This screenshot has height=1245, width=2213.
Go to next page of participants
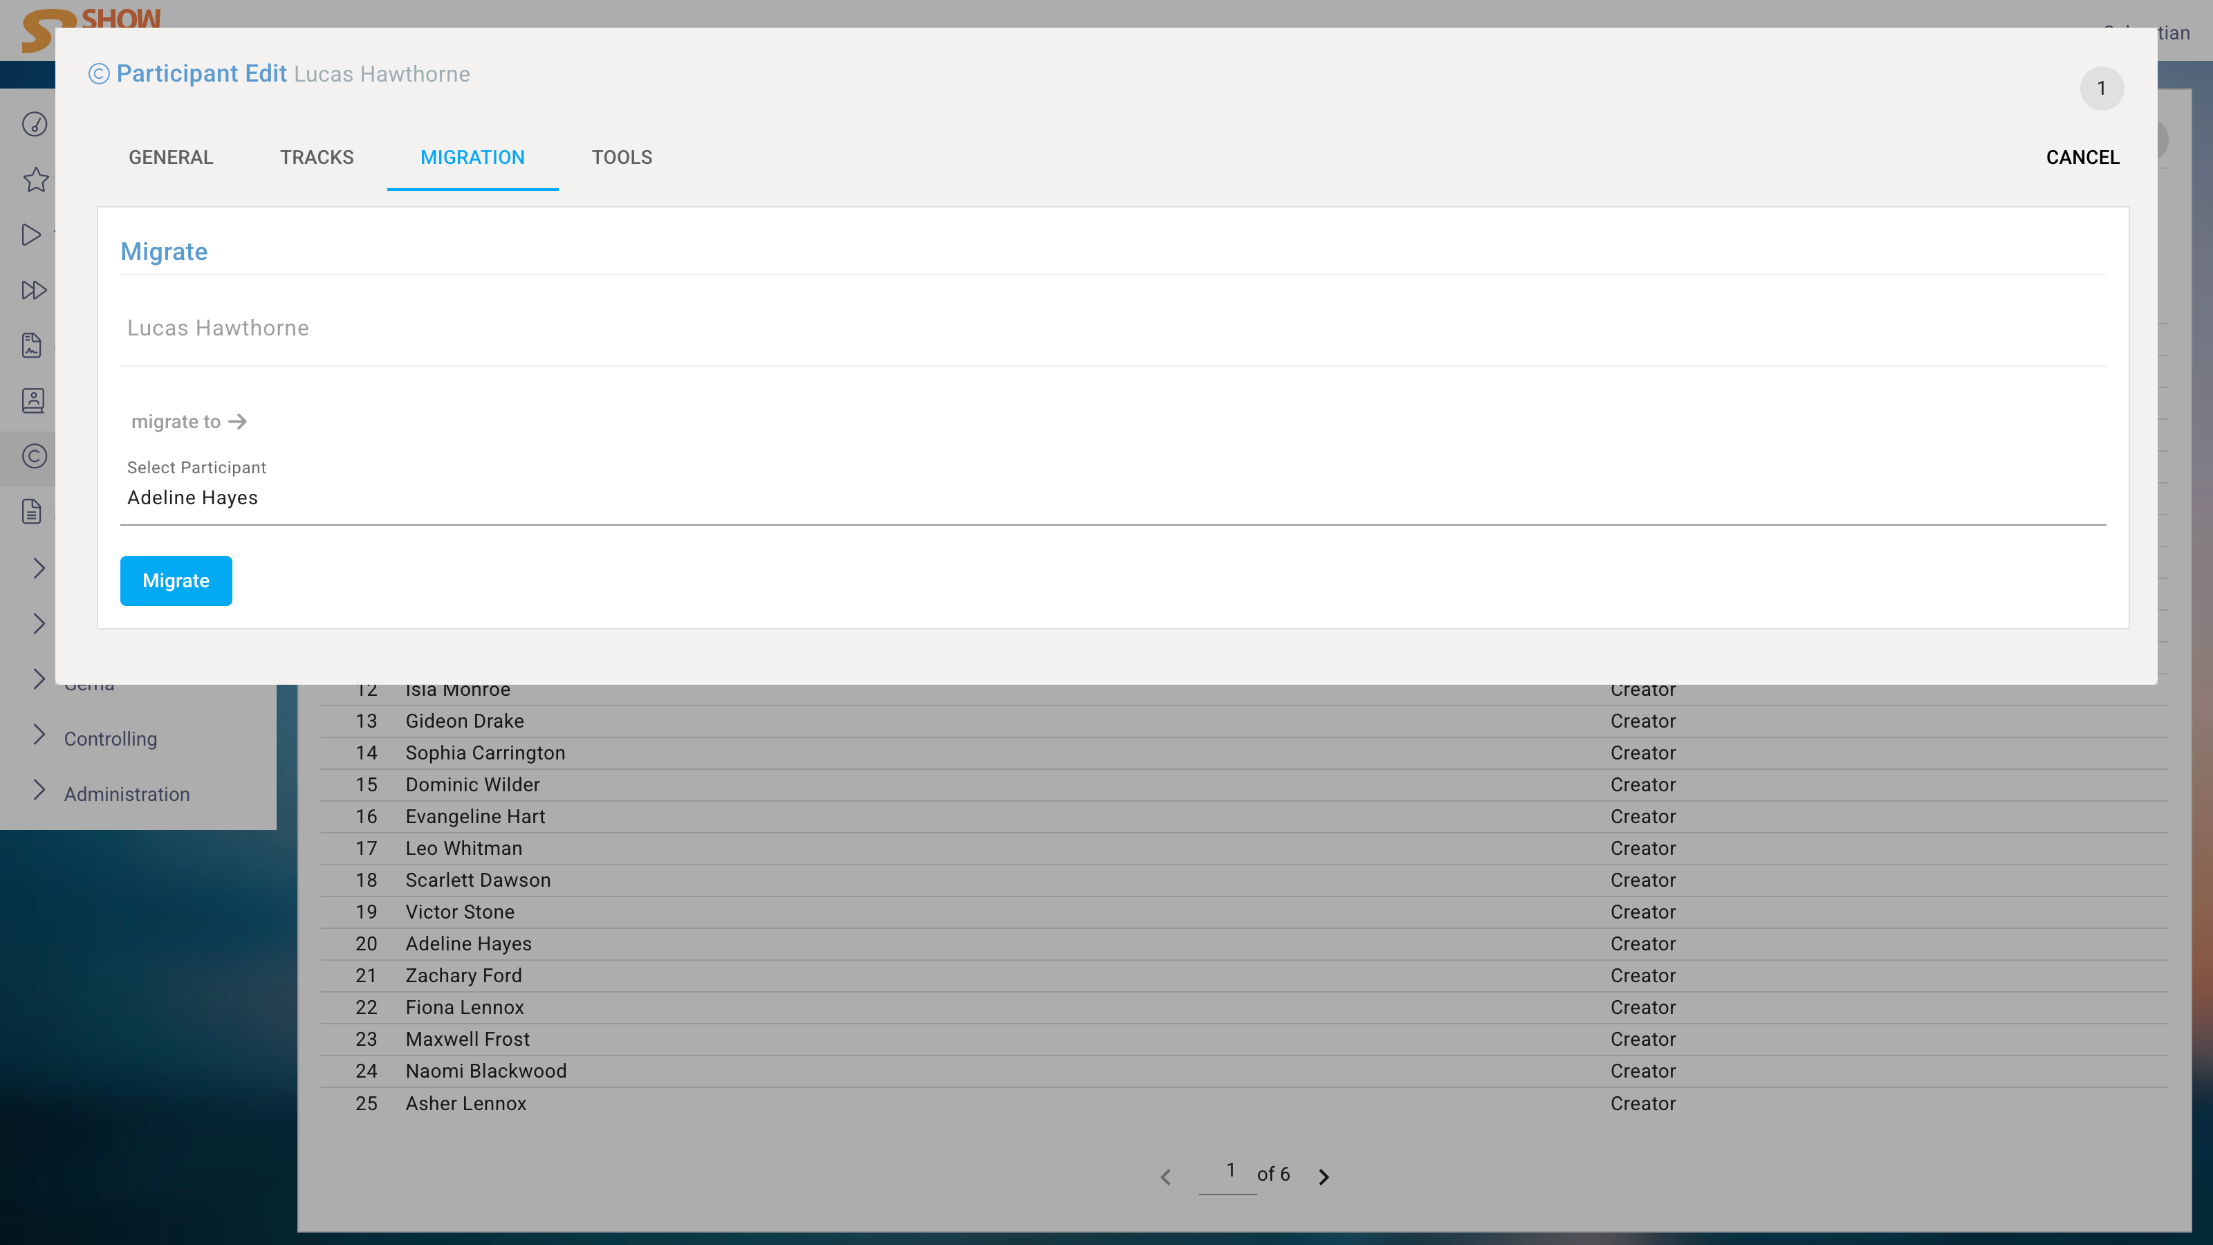pos(1324,1177)
